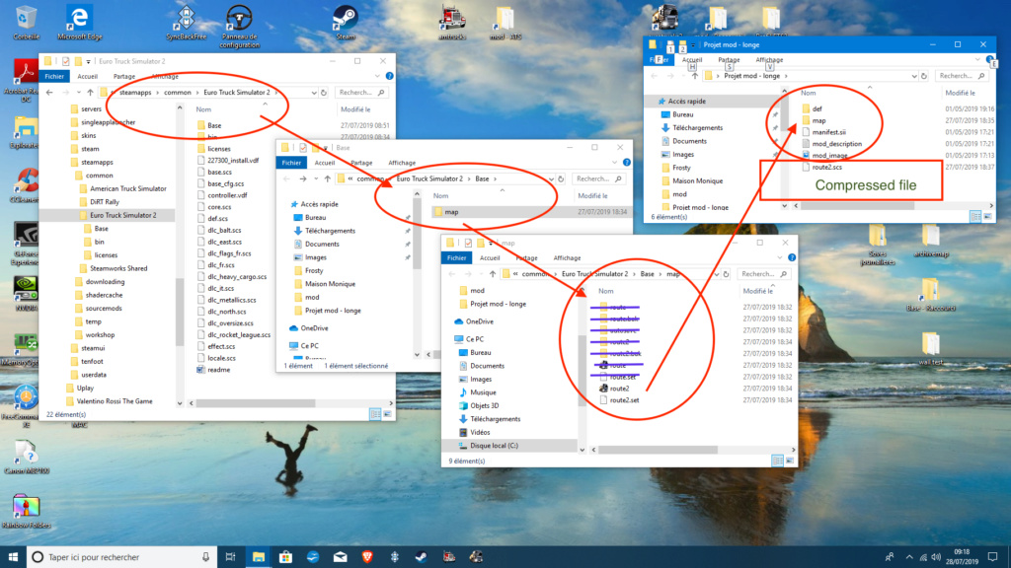Switch map window to large icons view
The height and width of the screenshot is (568, 1011).
pyautogui.click(x=789, y=461)
